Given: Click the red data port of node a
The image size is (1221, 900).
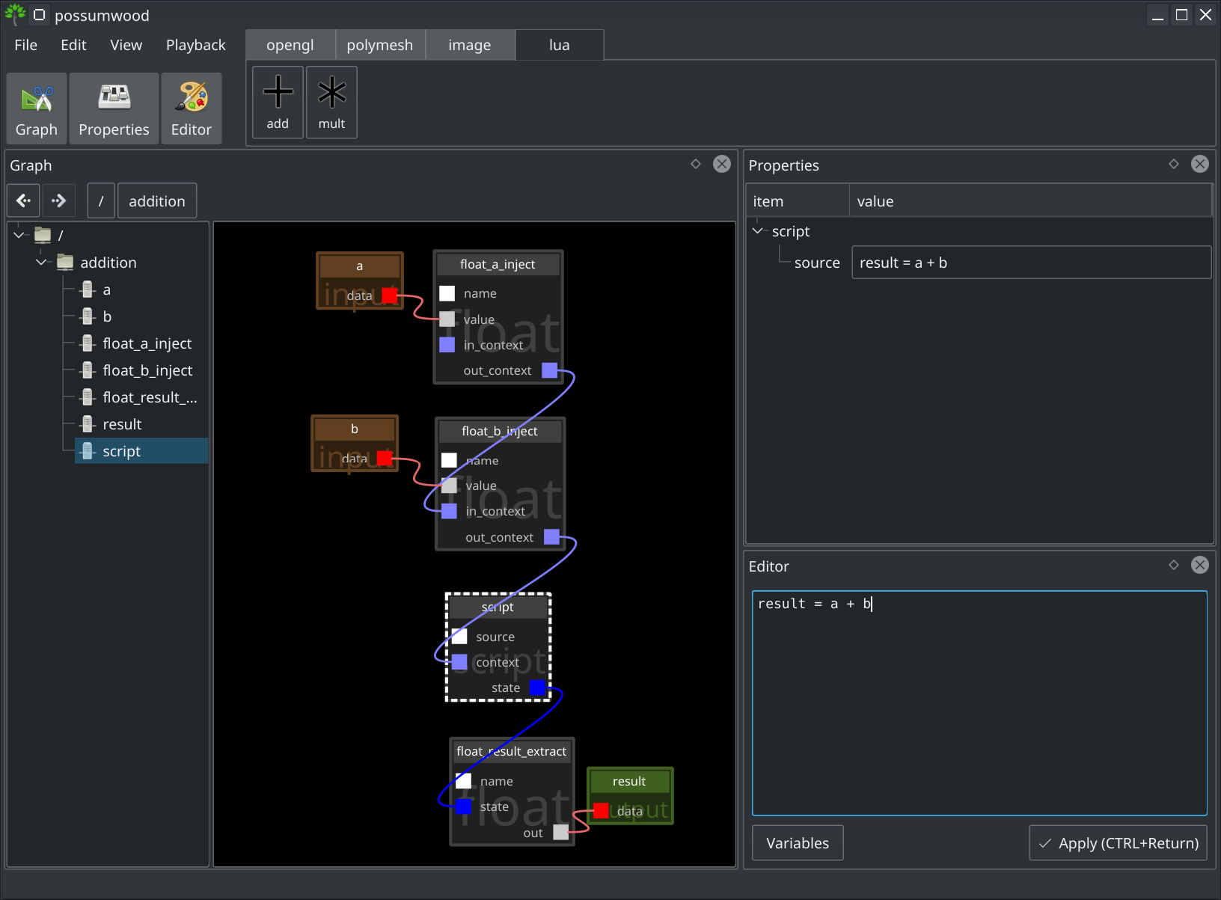Looking at the screenshot, I should [x=390, y=296].
